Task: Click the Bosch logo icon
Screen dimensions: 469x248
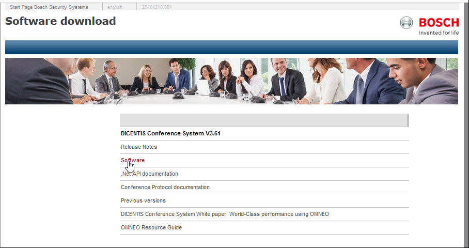Action: tap(406, 23)
